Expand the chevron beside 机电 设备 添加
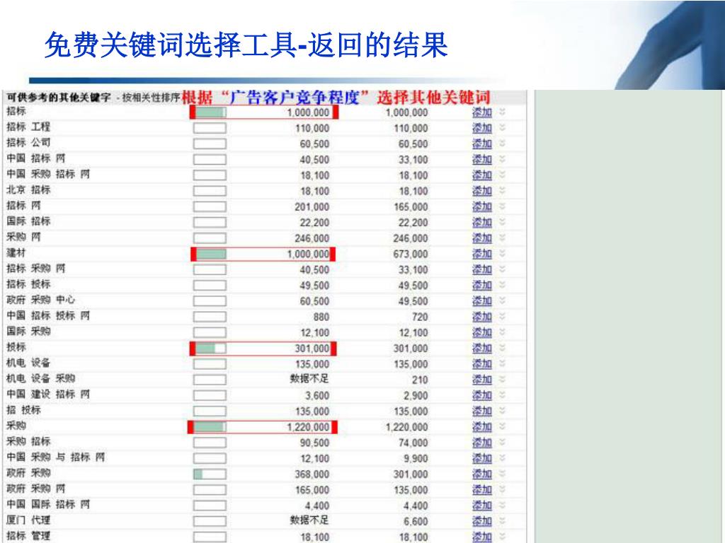Screen dimensions: 725x543 (502, 363)
